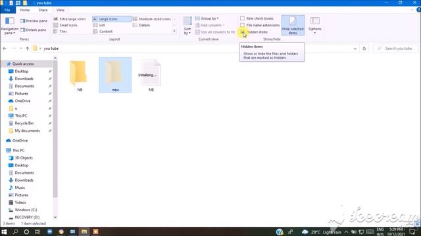
Task: Open Videos under This PC
Action: click(x=20, y=203)
